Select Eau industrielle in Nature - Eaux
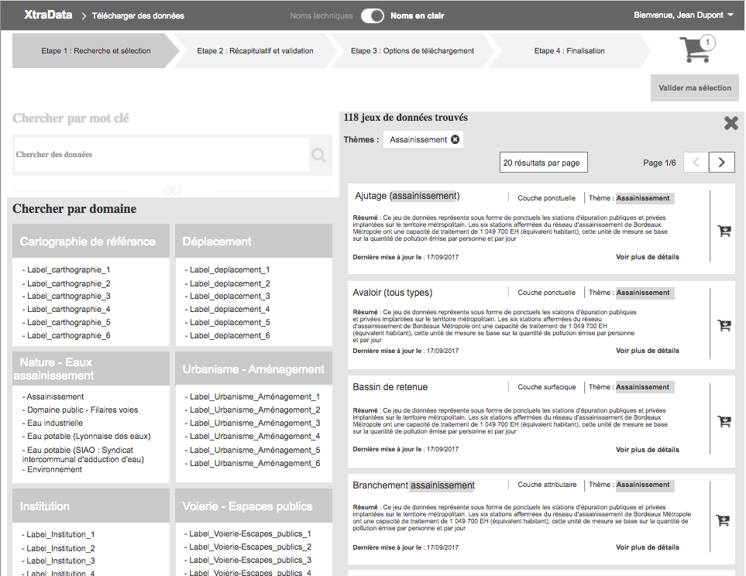The height and width of the screenshot is (576, 746). (x=54, y=423)
